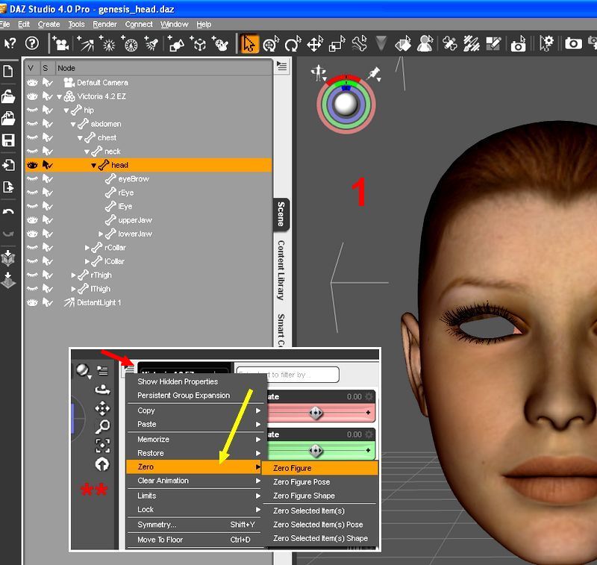Open the Edit menu

point(24,25)
